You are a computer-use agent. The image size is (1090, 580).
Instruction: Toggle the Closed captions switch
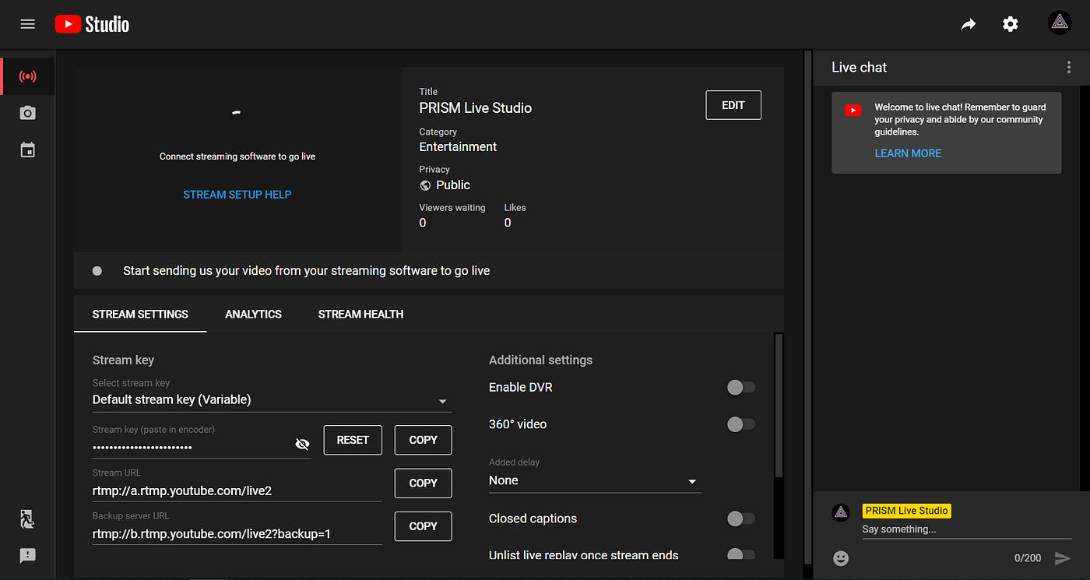pyautogui.click(x=740, y=518)
